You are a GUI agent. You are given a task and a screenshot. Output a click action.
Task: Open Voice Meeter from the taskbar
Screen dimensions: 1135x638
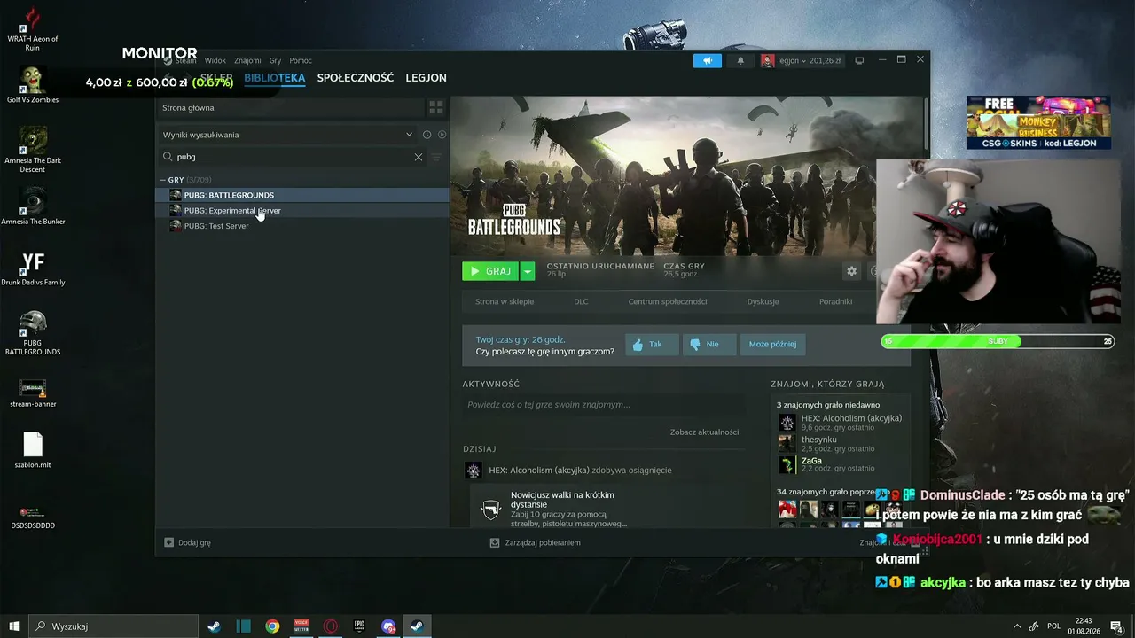[301, 626]
